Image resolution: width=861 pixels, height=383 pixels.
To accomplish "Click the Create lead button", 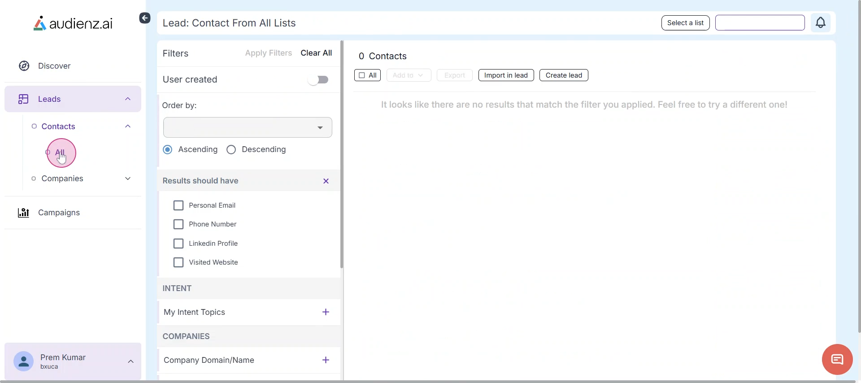I will pyautogui.click(x=564, y=75).
